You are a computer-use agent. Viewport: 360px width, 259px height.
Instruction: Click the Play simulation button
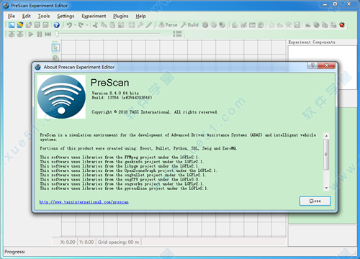(31, 35)
